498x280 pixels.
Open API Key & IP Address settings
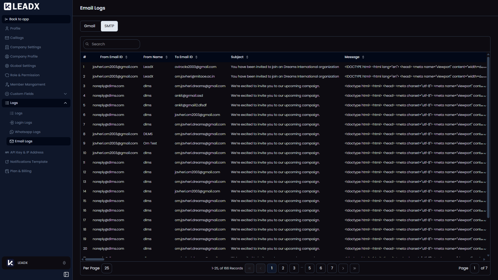tap(27, 152)
